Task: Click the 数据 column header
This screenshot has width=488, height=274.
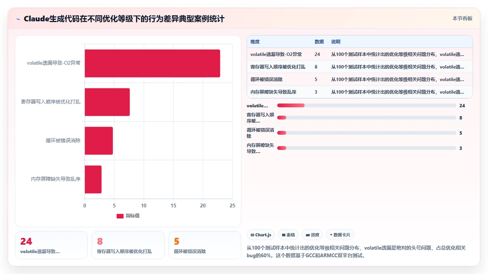Action: 319,42
